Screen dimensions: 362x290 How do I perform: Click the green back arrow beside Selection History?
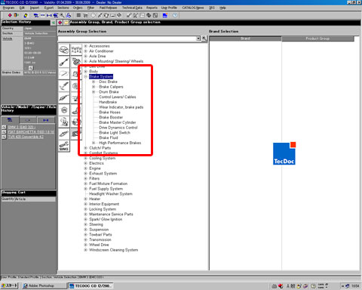coord(54,23)
